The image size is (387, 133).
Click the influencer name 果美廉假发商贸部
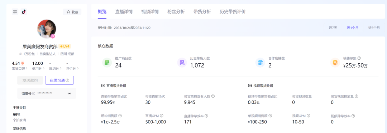click(40, 46)
